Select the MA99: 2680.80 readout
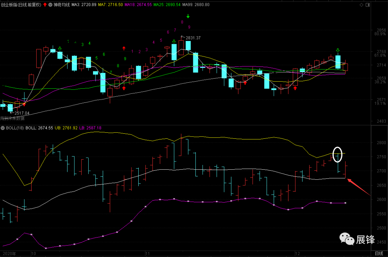 click(x=196, y=5)
